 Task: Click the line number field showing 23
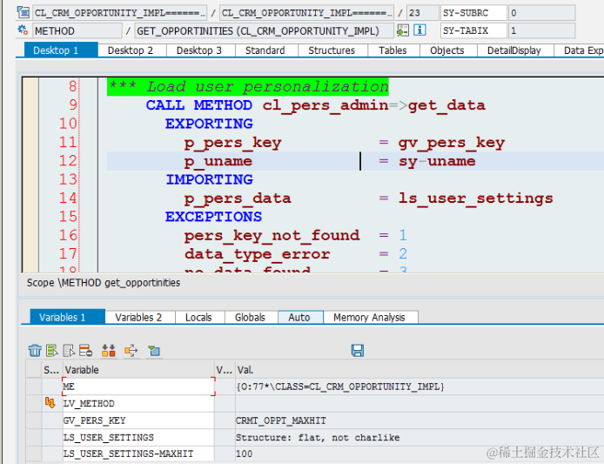[423, 13]
